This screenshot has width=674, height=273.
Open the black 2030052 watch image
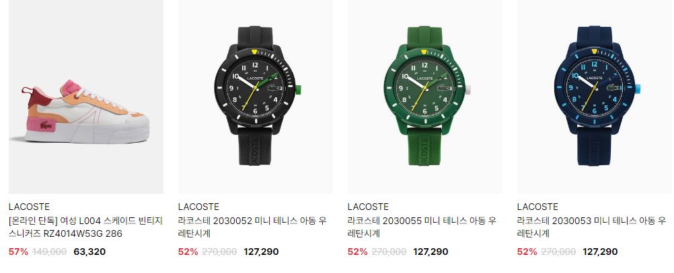coord(256,97)
